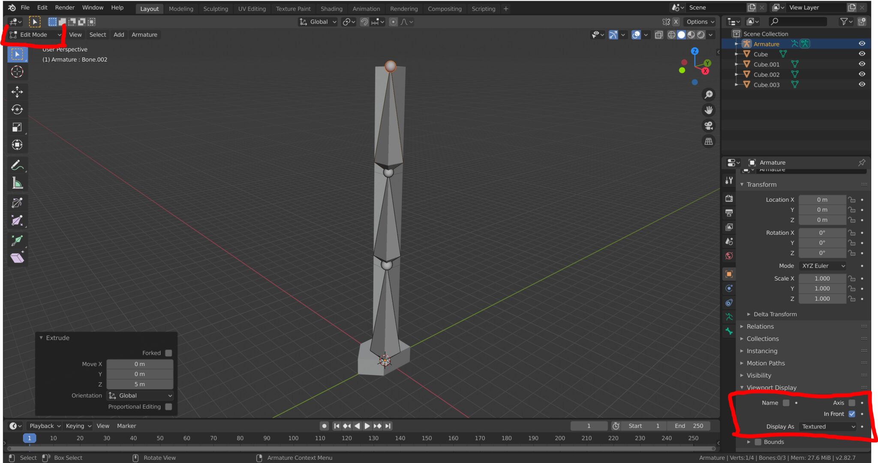Open the XYZ Euler rotation mode dropdown
Viewport: 878px width, 463px height.
pos(822,266)
